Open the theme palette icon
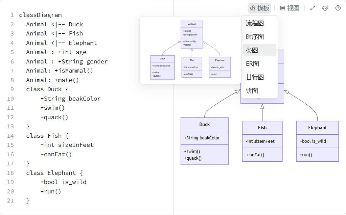The width and height of the screenshot is (346, 215). [325, 8]
